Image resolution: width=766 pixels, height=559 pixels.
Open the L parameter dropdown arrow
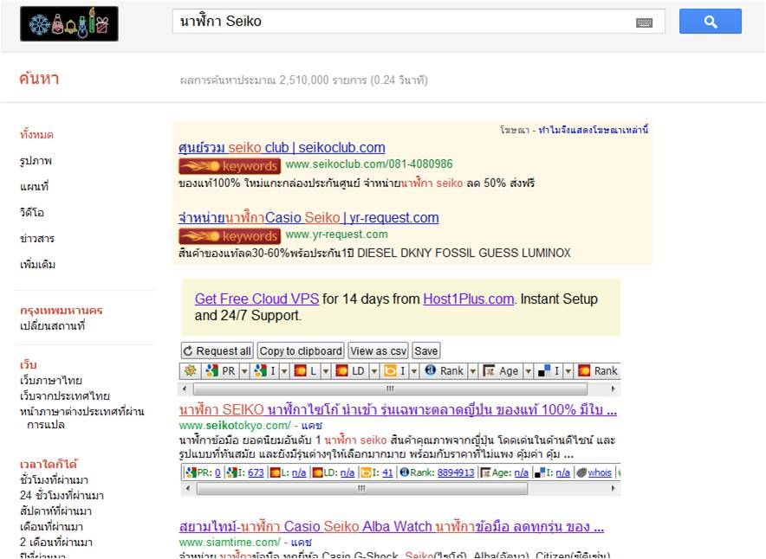tap(325, 371)
